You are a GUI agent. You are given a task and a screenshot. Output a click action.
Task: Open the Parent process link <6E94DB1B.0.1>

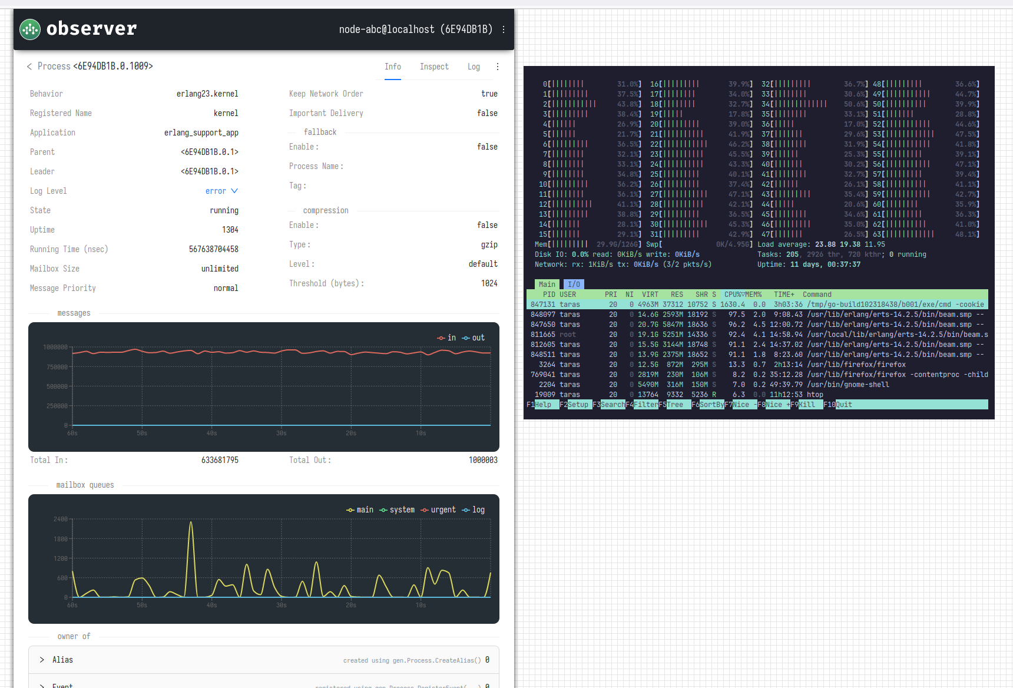coord(210,152)
